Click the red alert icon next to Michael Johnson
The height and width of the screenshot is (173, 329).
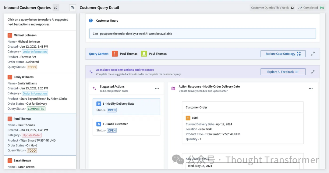[x=10, y=35]
